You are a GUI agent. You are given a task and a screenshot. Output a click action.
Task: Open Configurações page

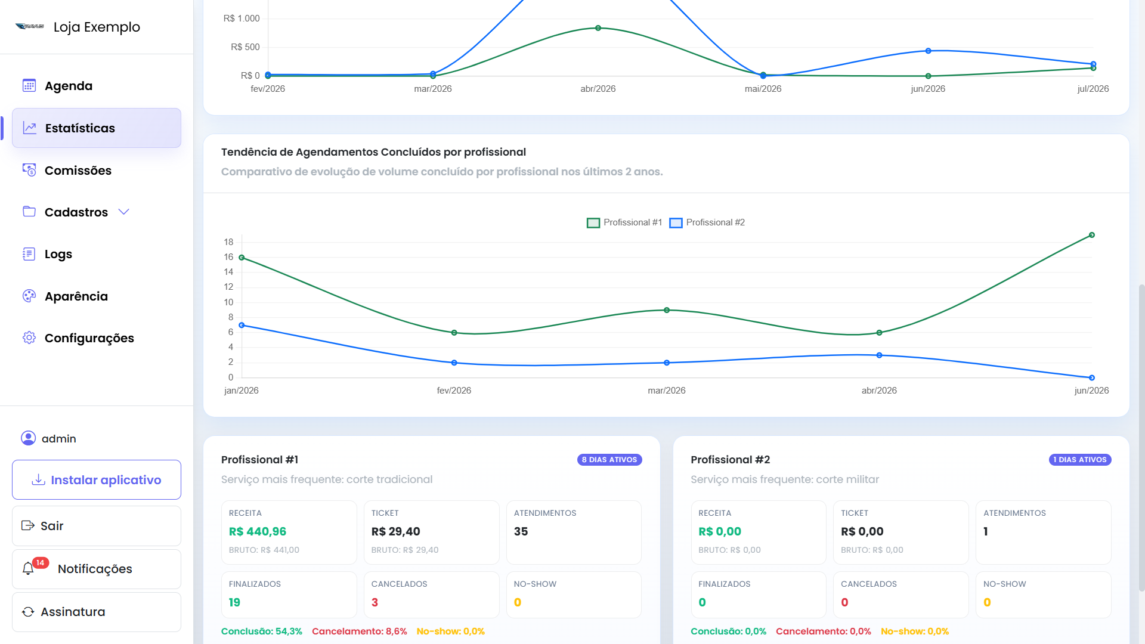point(97,338)
